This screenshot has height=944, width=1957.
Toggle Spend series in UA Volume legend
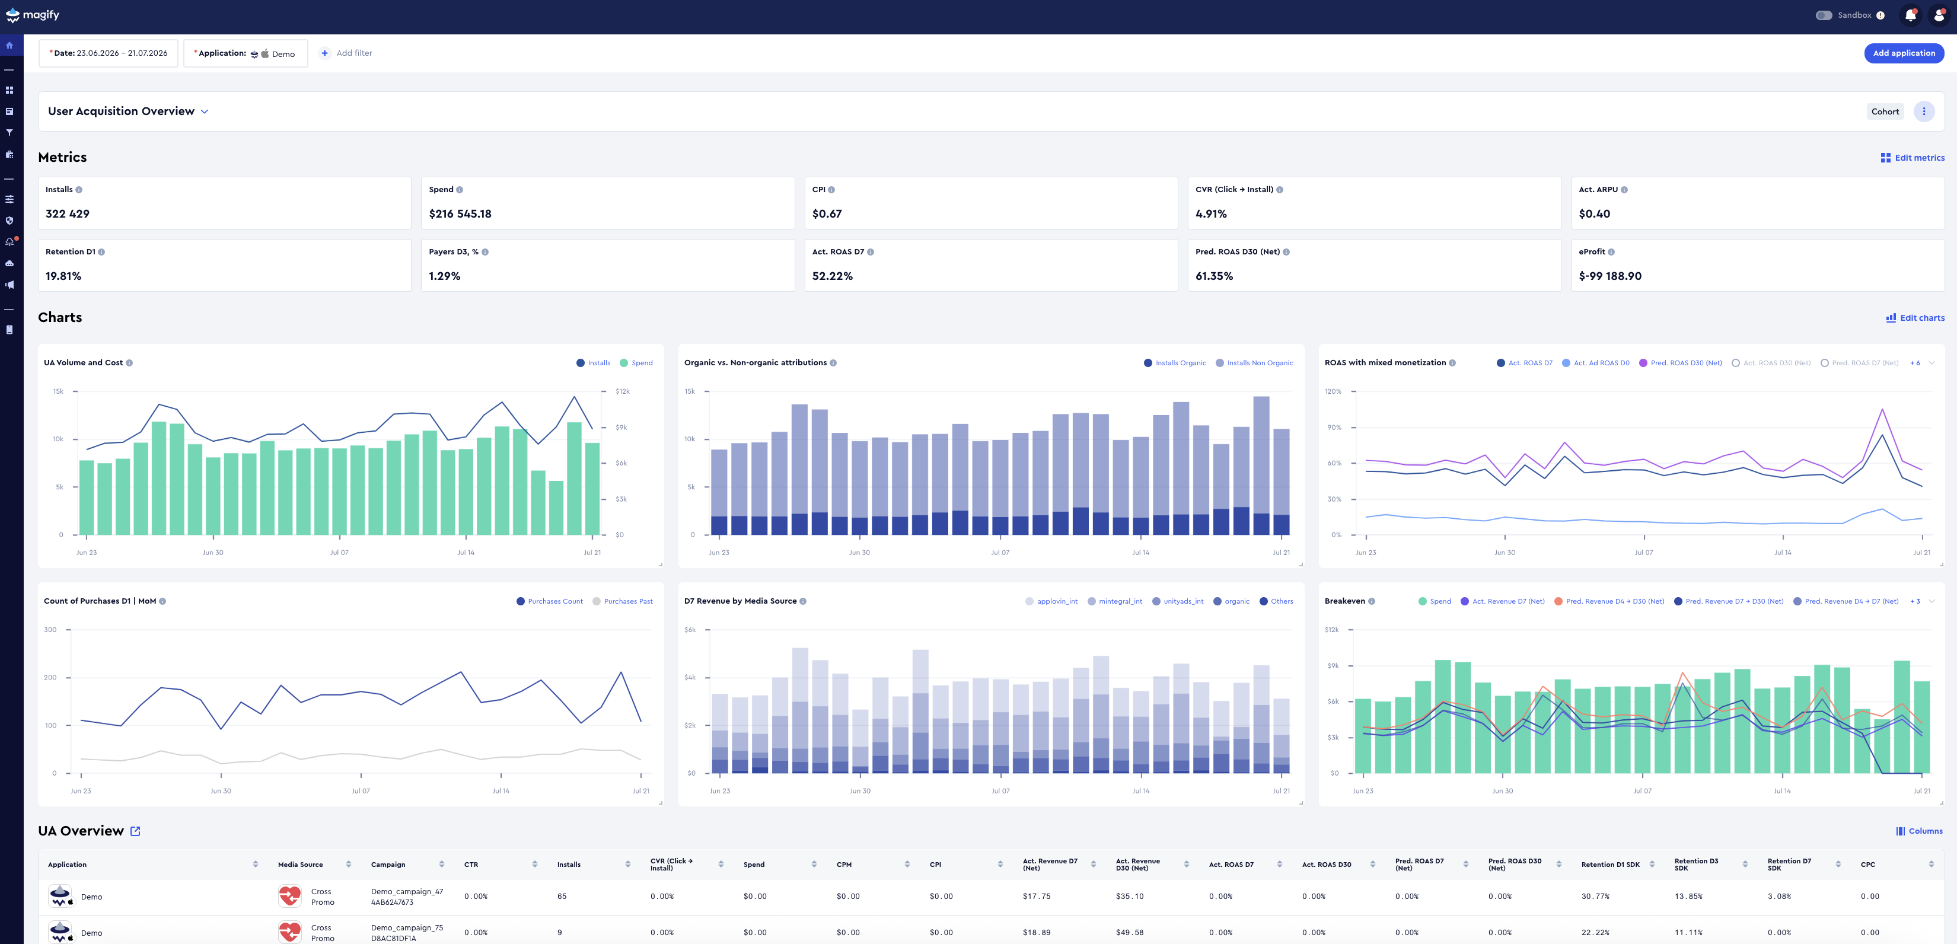(x=637, y=363)
